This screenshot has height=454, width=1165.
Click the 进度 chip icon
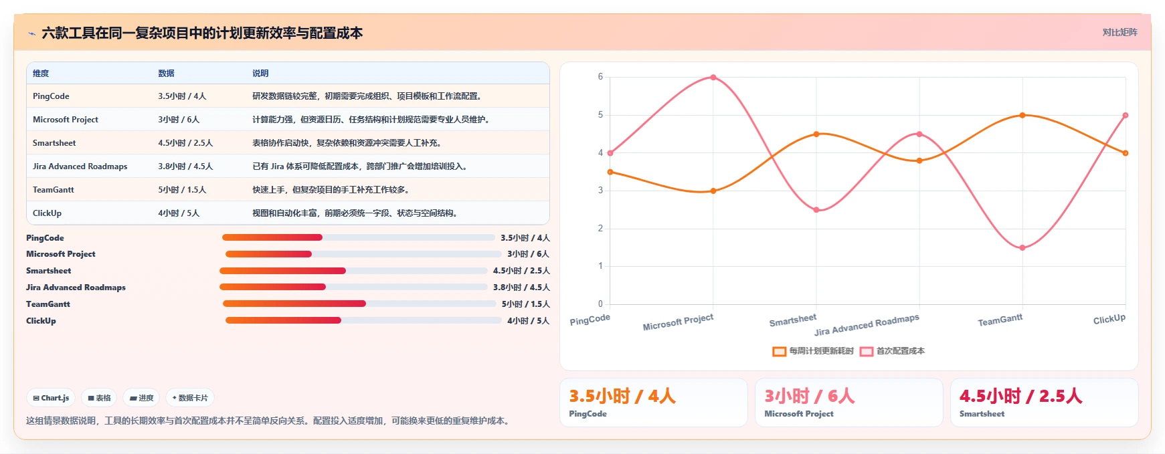[133, 398]
